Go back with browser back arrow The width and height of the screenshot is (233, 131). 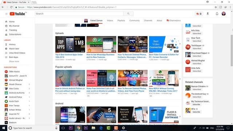[3, 7]
